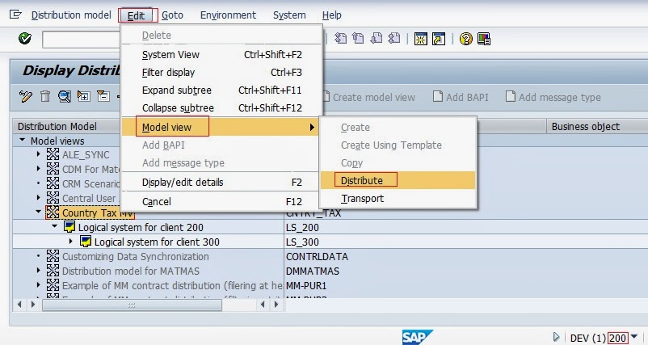
Task: Select the LS_300 cell
Action: [x=302, y=242]
